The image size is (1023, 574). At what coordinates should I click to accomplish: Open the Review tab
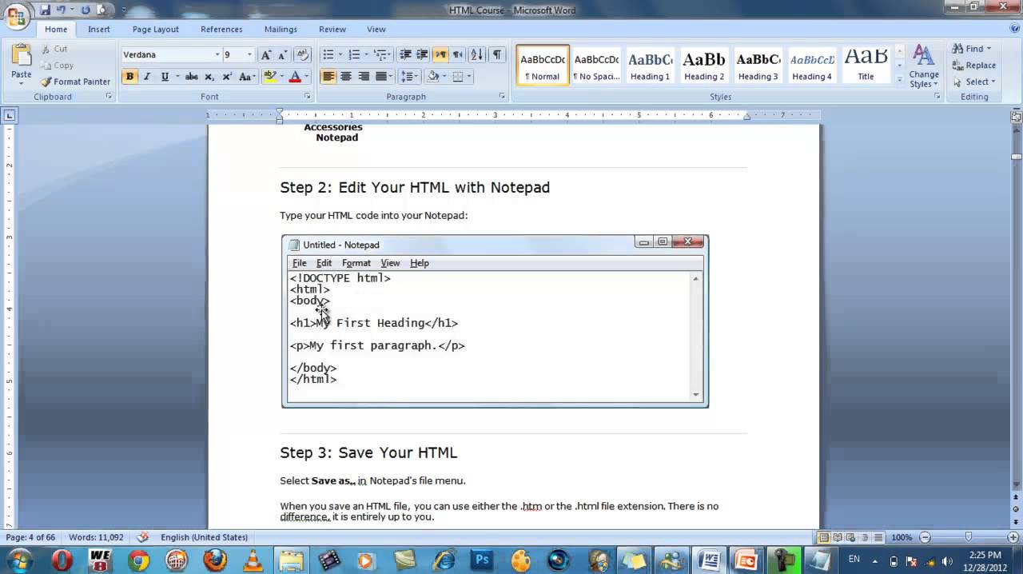[332, 29]
